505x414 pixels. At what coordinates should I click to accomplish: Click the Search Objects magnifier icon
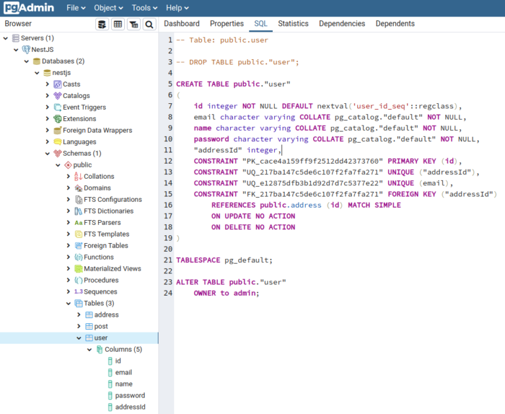(149, 24)
